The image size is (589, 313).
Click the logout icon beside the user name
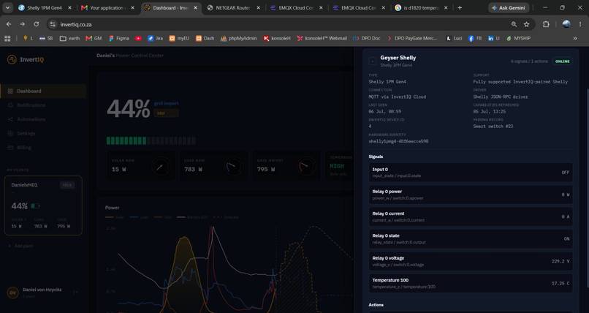pos(75,292)
